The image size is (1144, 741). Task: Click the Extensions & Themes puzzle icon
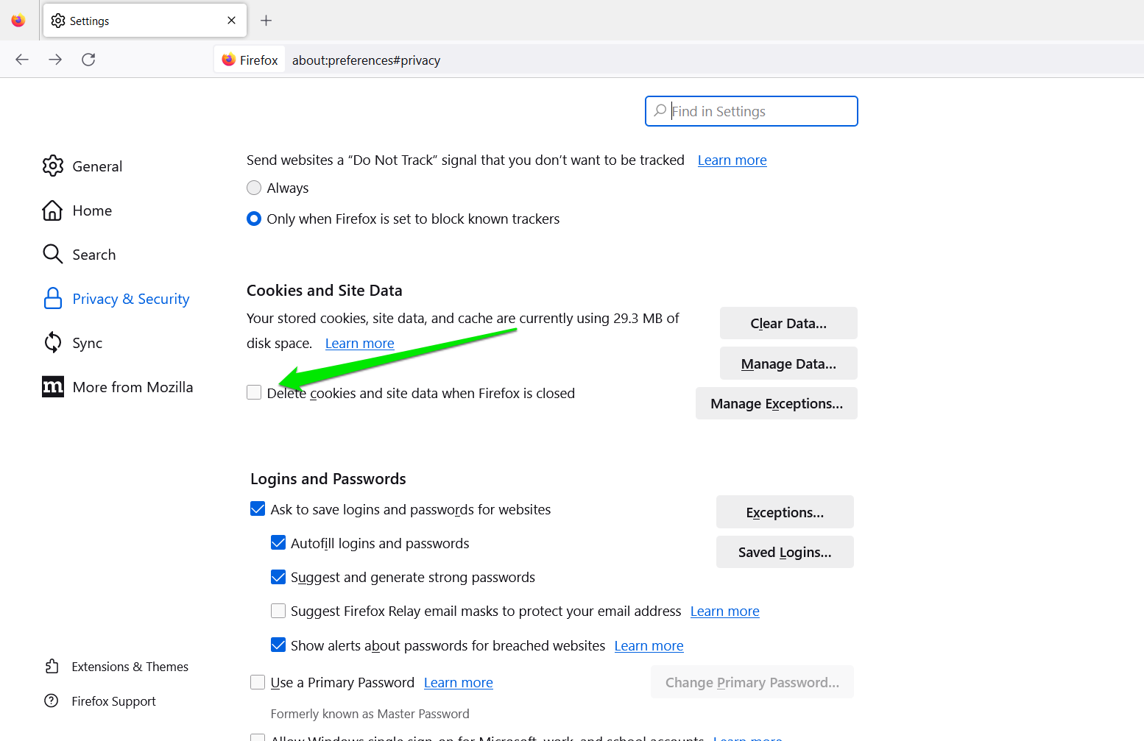coord(52,667)
